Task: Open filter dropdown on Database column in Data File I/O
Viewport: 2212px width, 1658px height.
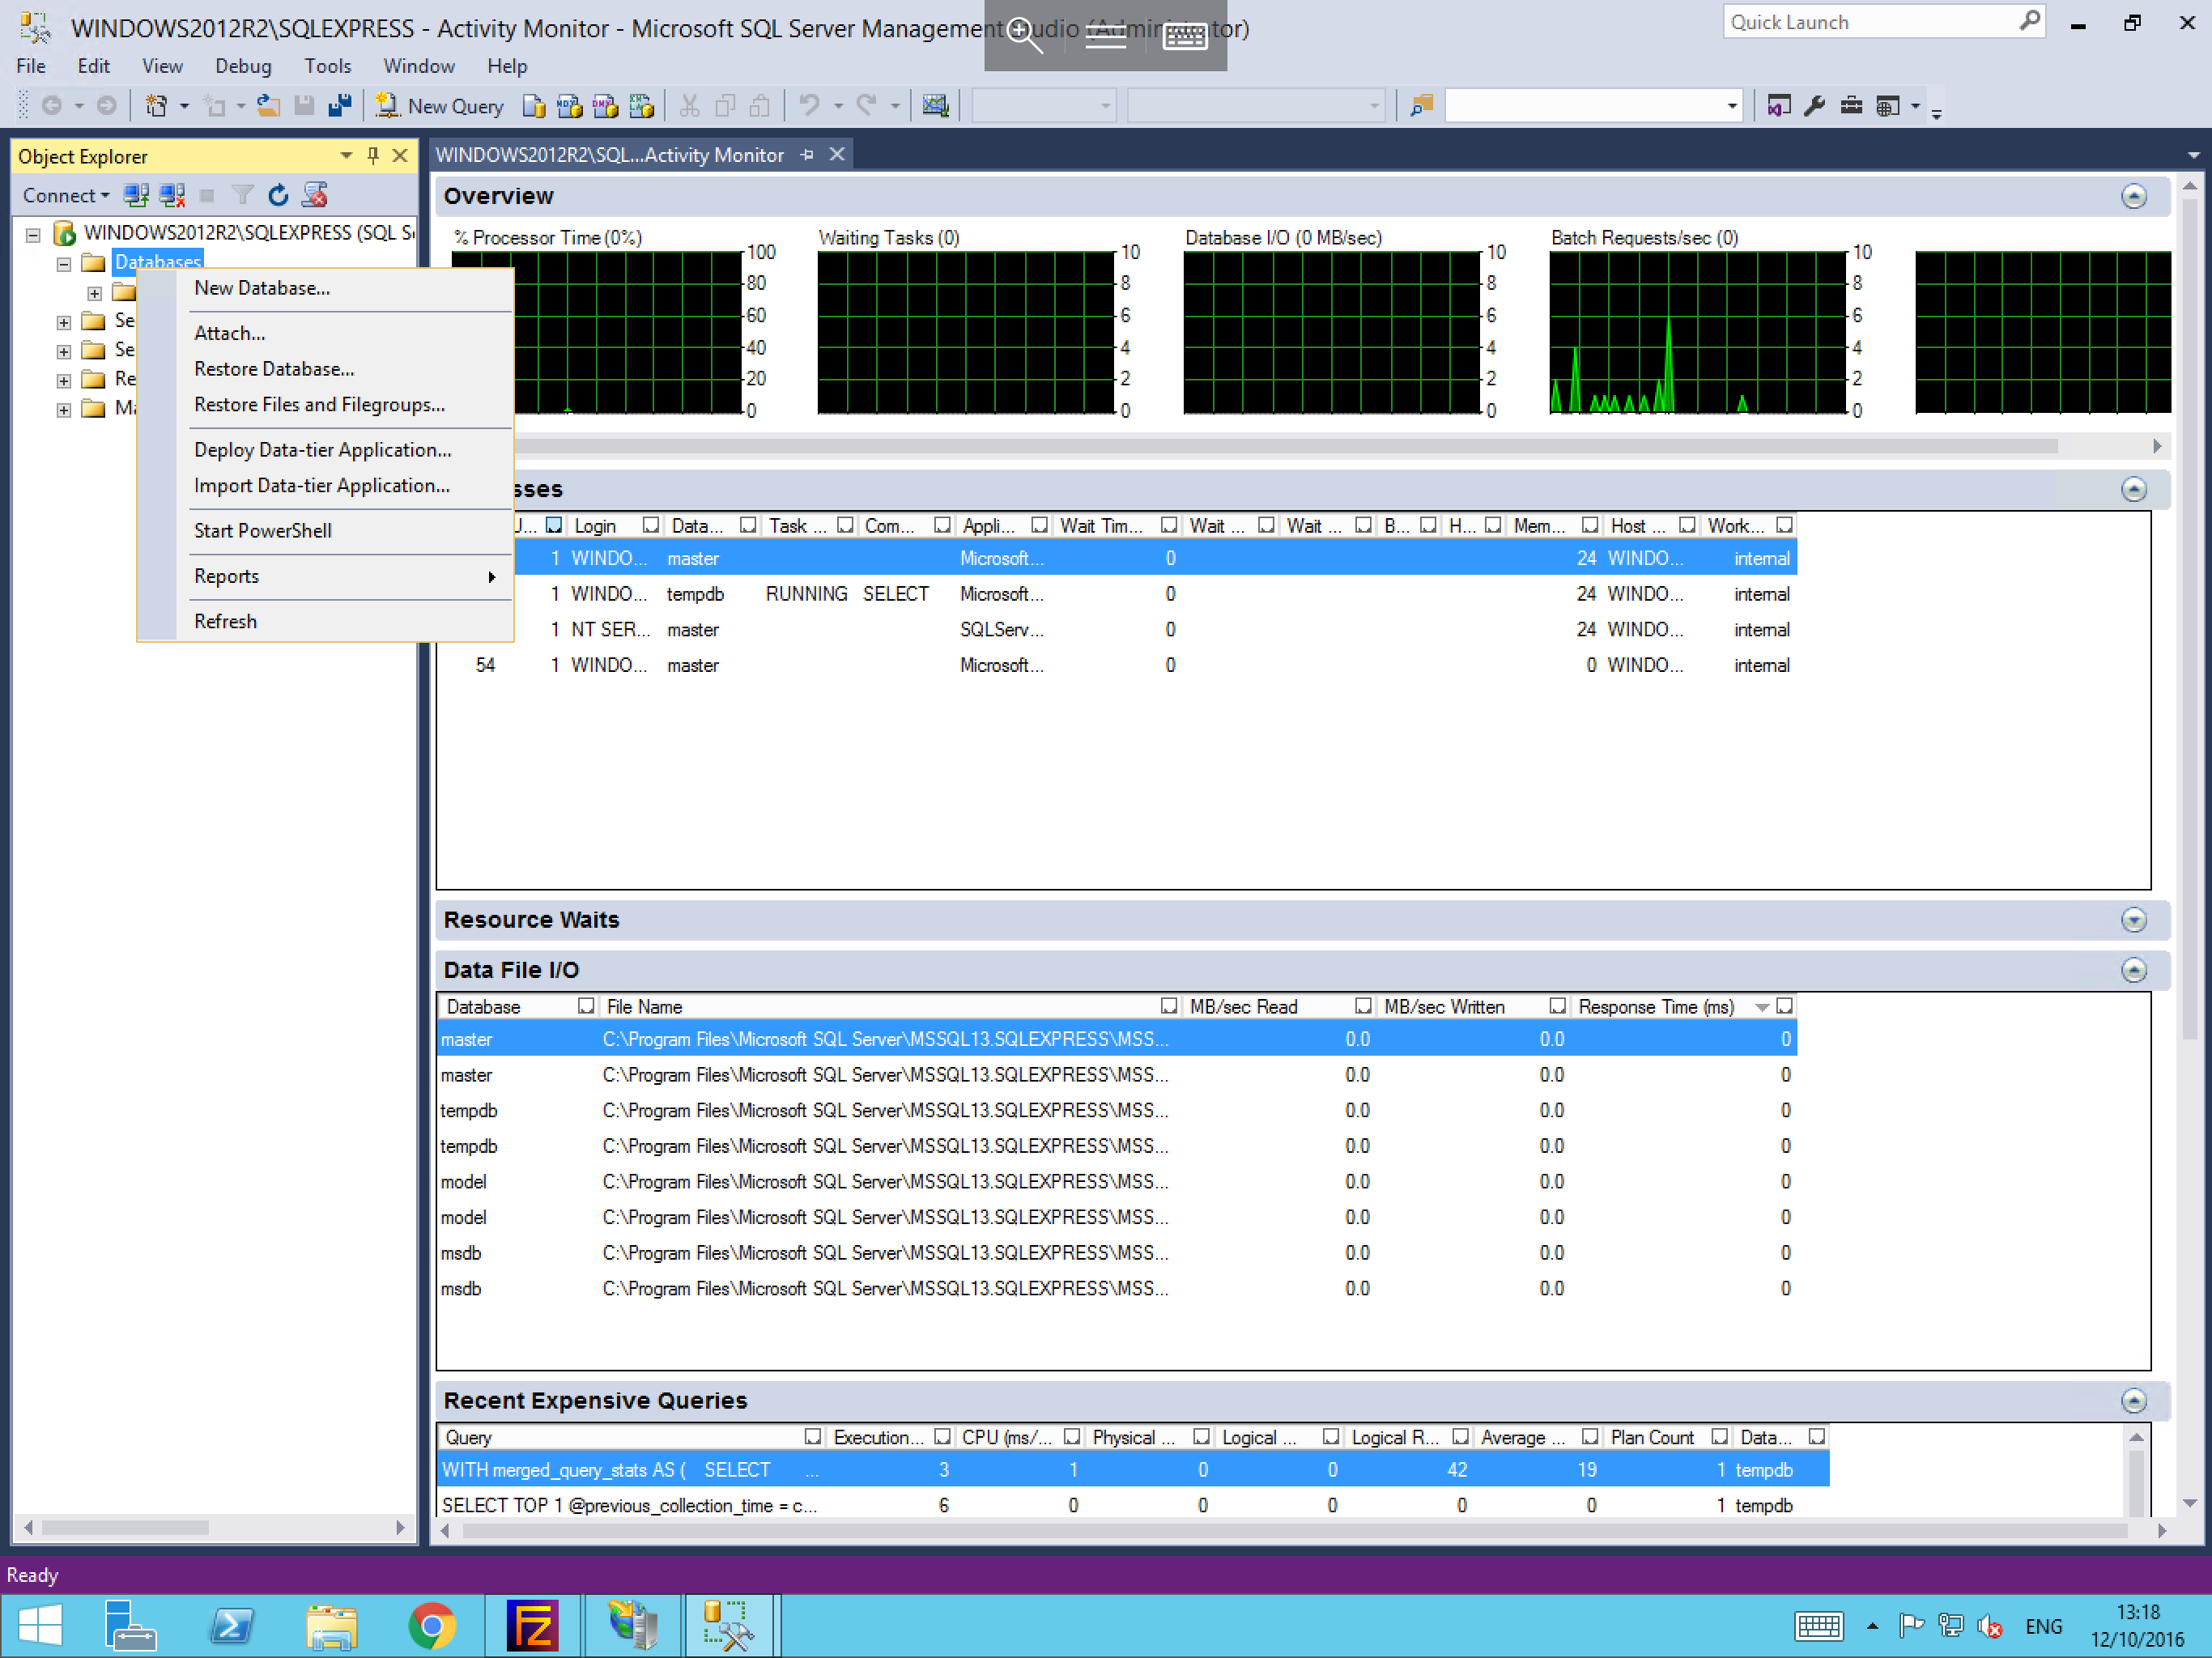Action: 586,1007
